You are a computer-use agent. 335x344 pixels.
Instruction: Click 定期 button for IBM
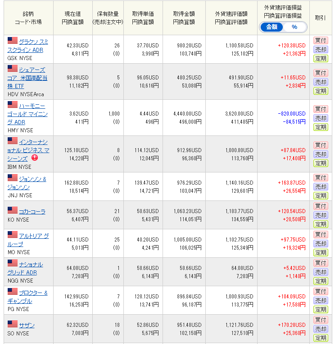coord(321,163)
